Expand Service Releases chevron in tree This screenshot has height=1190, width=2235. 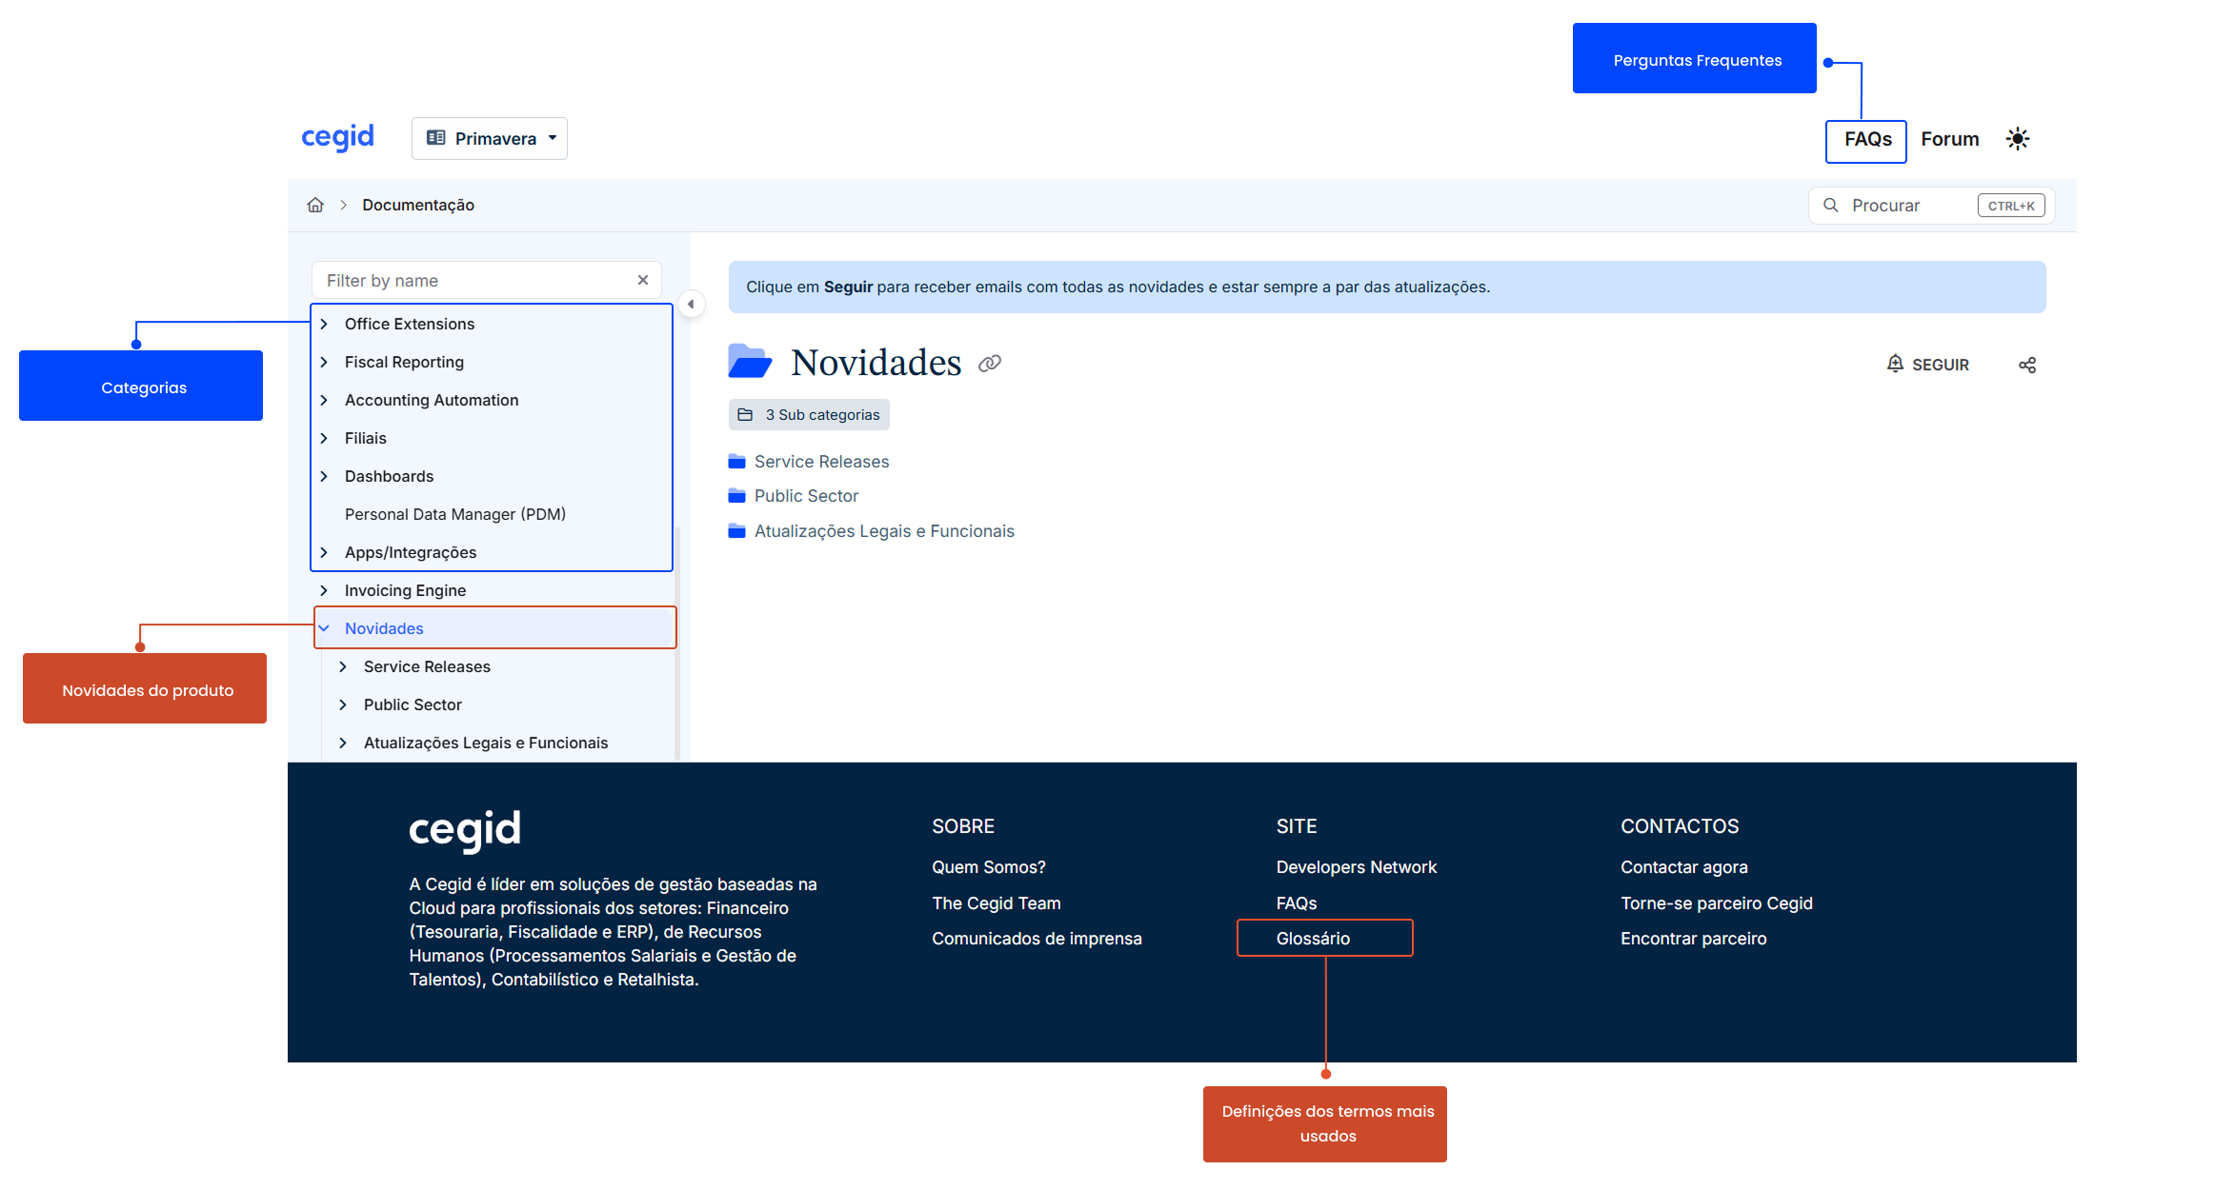(343, 666)
